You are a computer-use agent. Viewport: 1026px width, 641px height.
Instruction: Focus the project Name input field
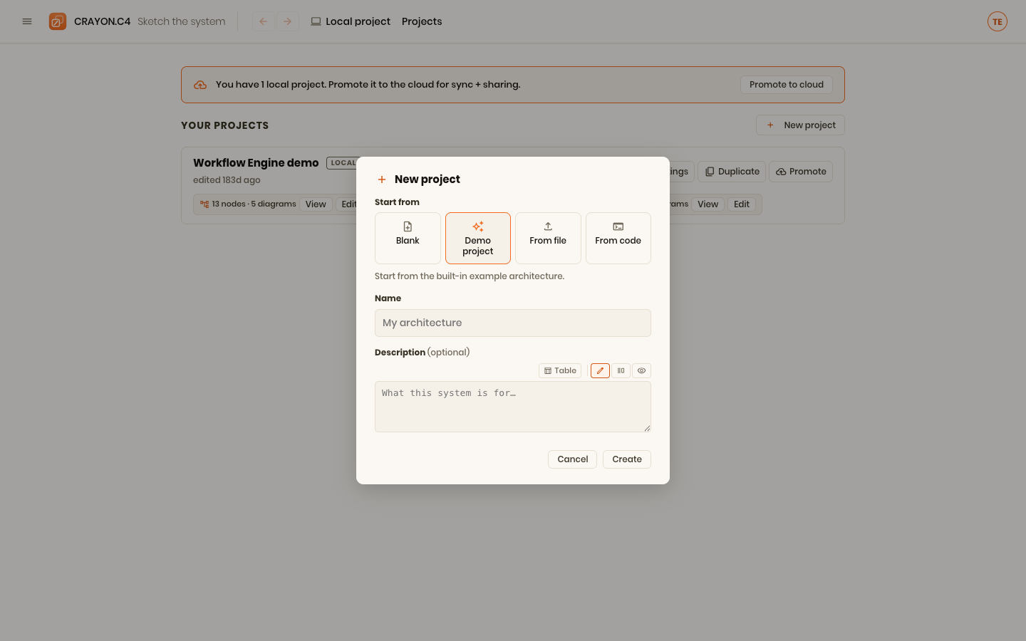coord(513,323)
